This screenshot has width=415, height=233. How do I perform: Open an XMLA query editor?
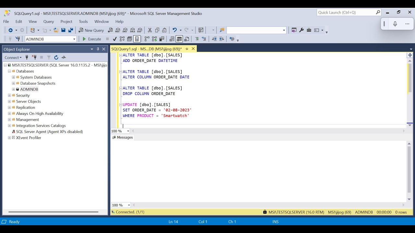pyautogui.click(x=133, y=30)
